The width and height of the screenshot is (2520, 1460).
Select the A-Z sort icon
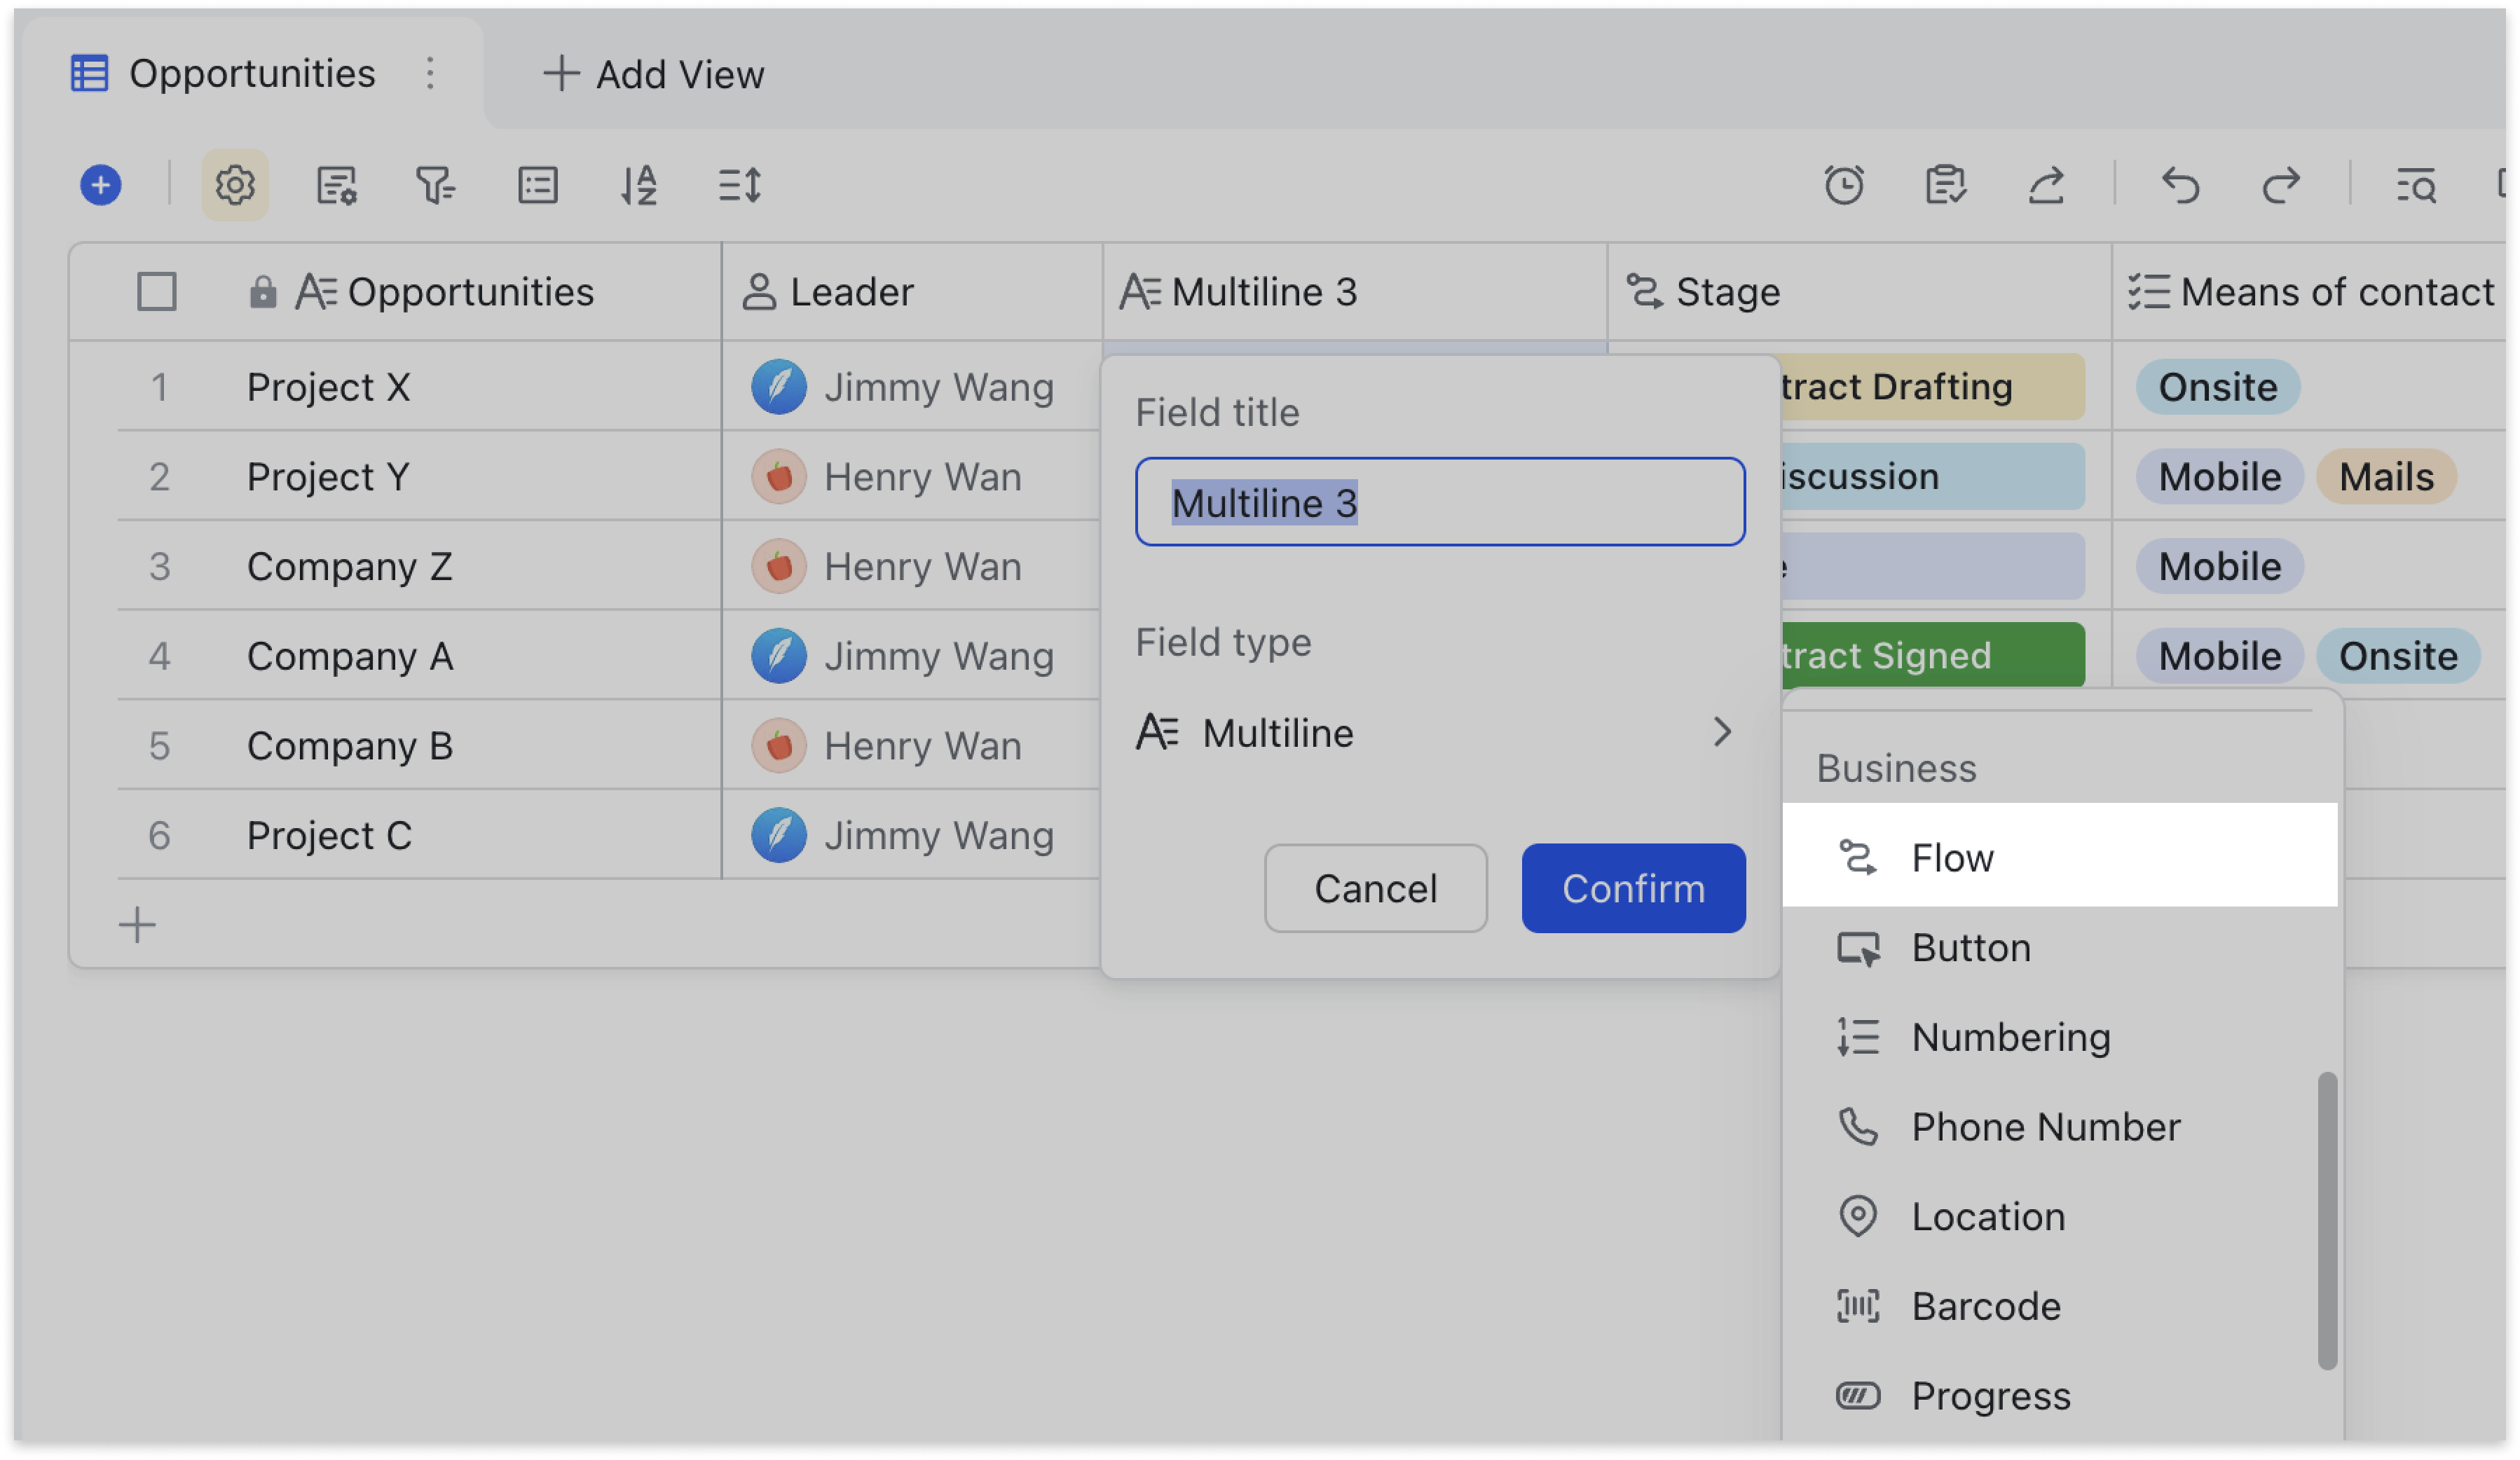[638, 185]
